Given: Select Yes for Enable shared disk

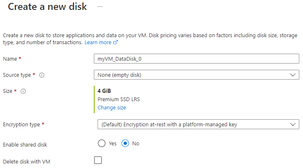Looking at the screenshot, I should tap(102, 143).
